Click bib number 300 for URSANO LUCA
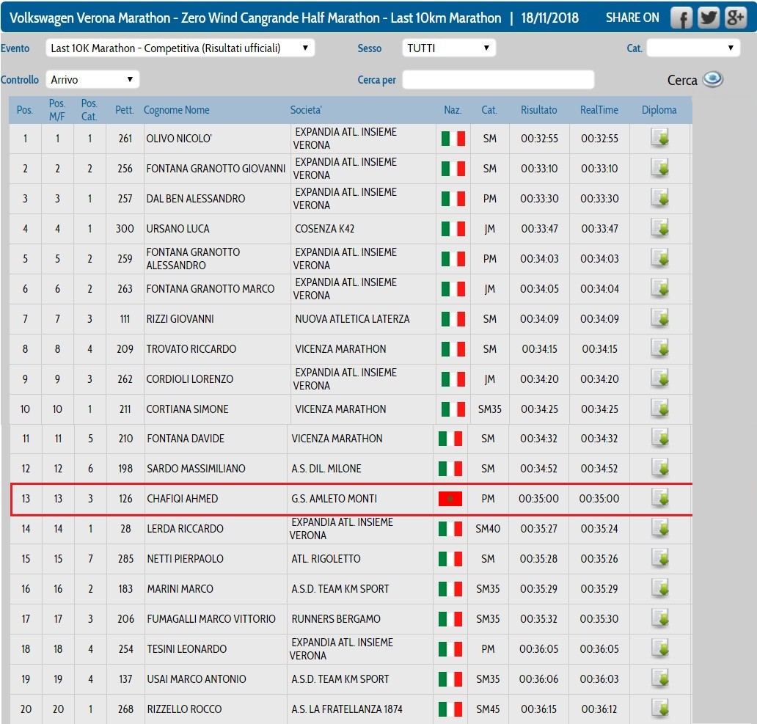The height and width of the screenshot is (724, 757). click(125, 229)
